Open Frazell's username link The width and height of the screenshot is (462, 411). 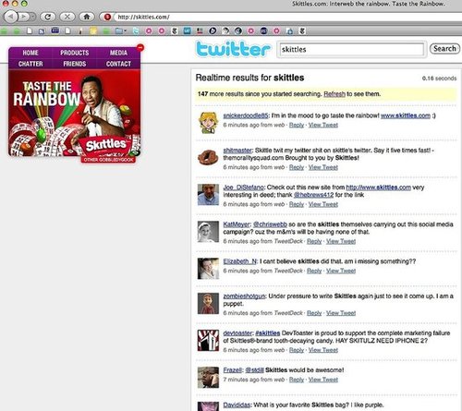pos(233,370)
